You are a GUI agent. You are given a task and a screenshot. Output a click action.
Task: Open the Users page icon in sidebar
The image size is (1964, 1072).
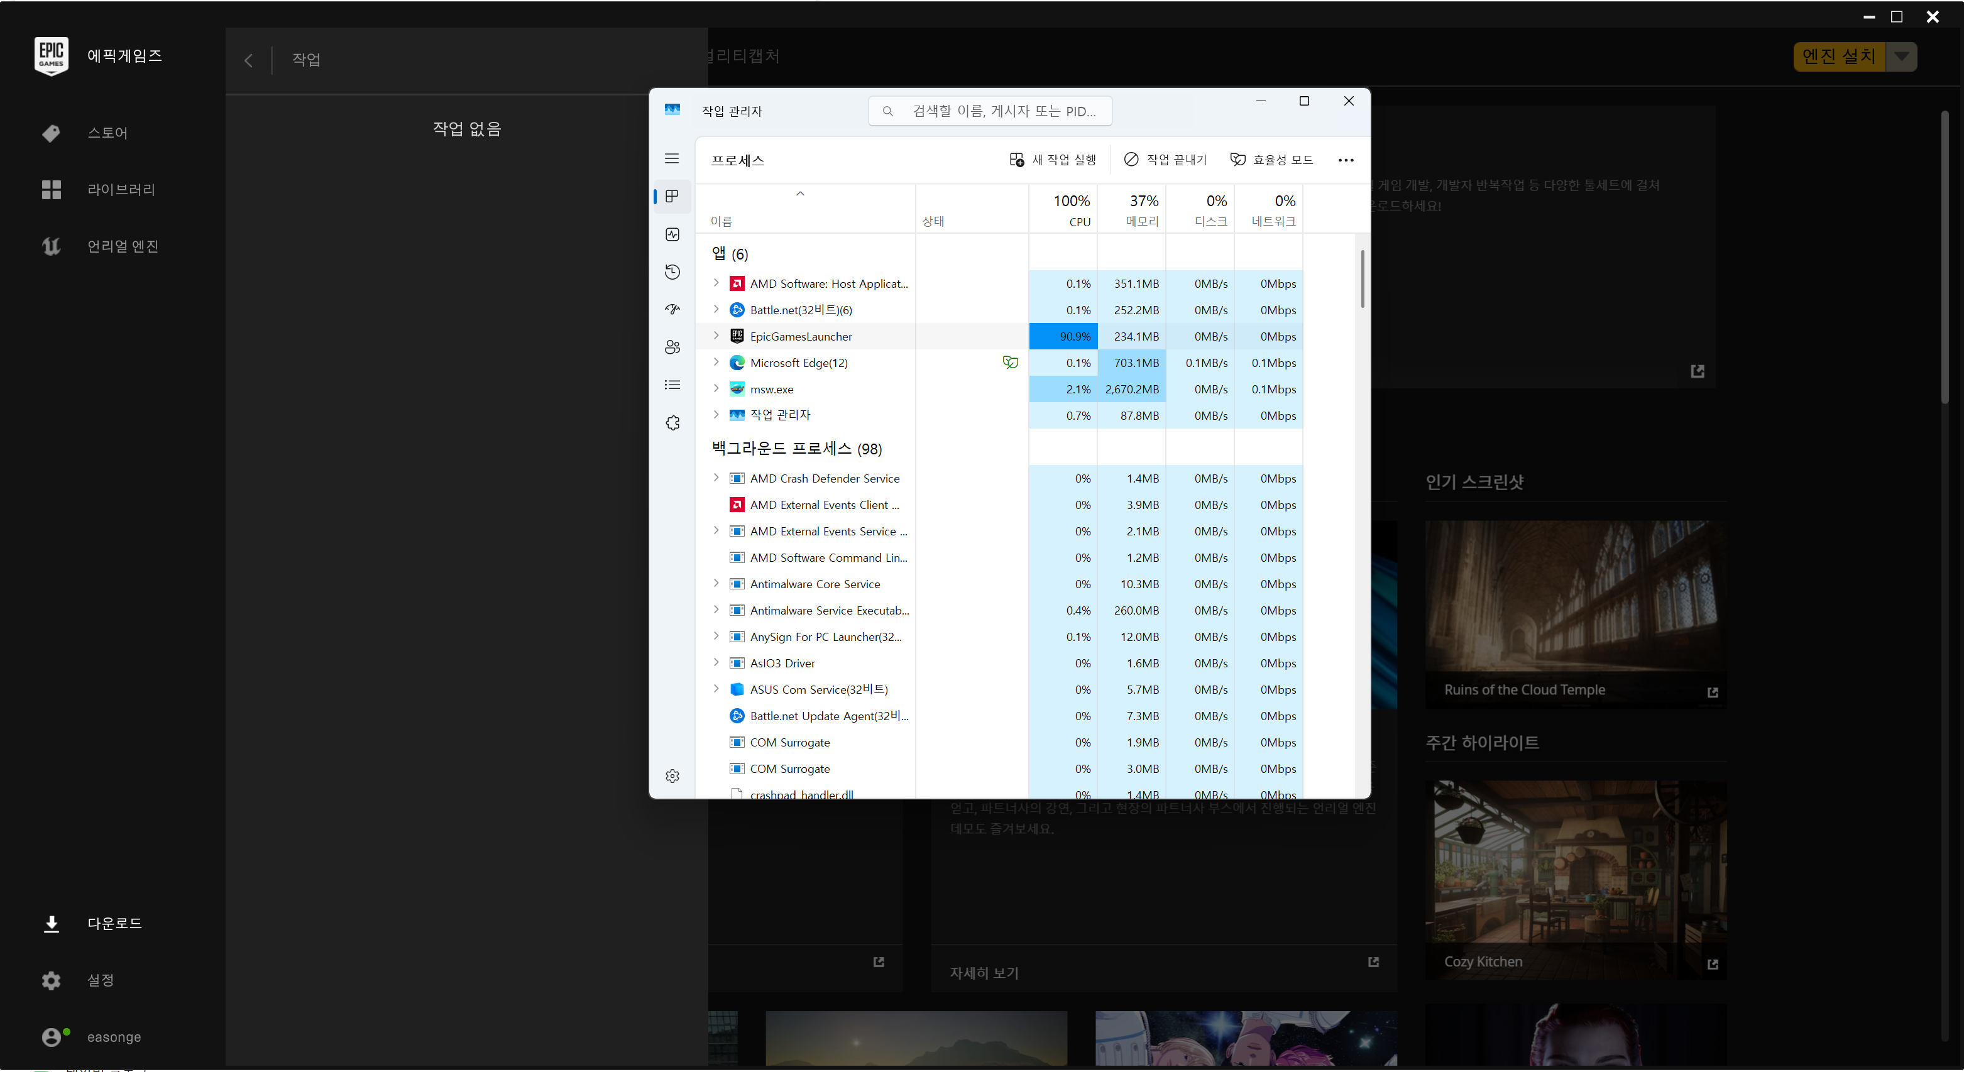[672, 347]
